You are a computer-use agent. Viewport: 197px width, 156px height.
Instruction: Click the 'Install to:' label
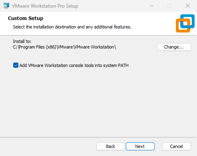pos(22,41)
